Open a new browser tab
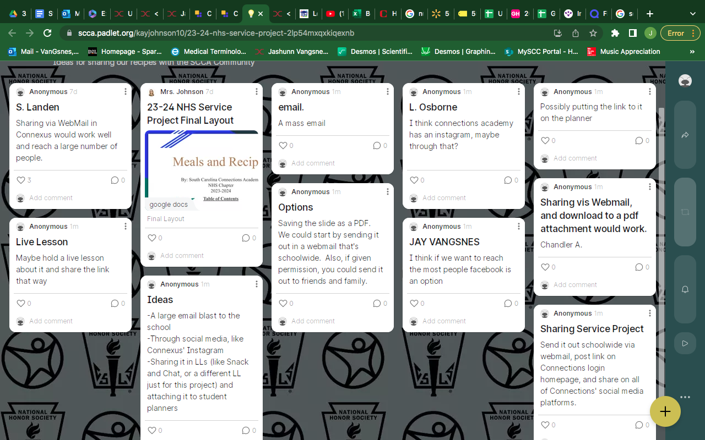The image size is (705, 440). pos(650,14)
